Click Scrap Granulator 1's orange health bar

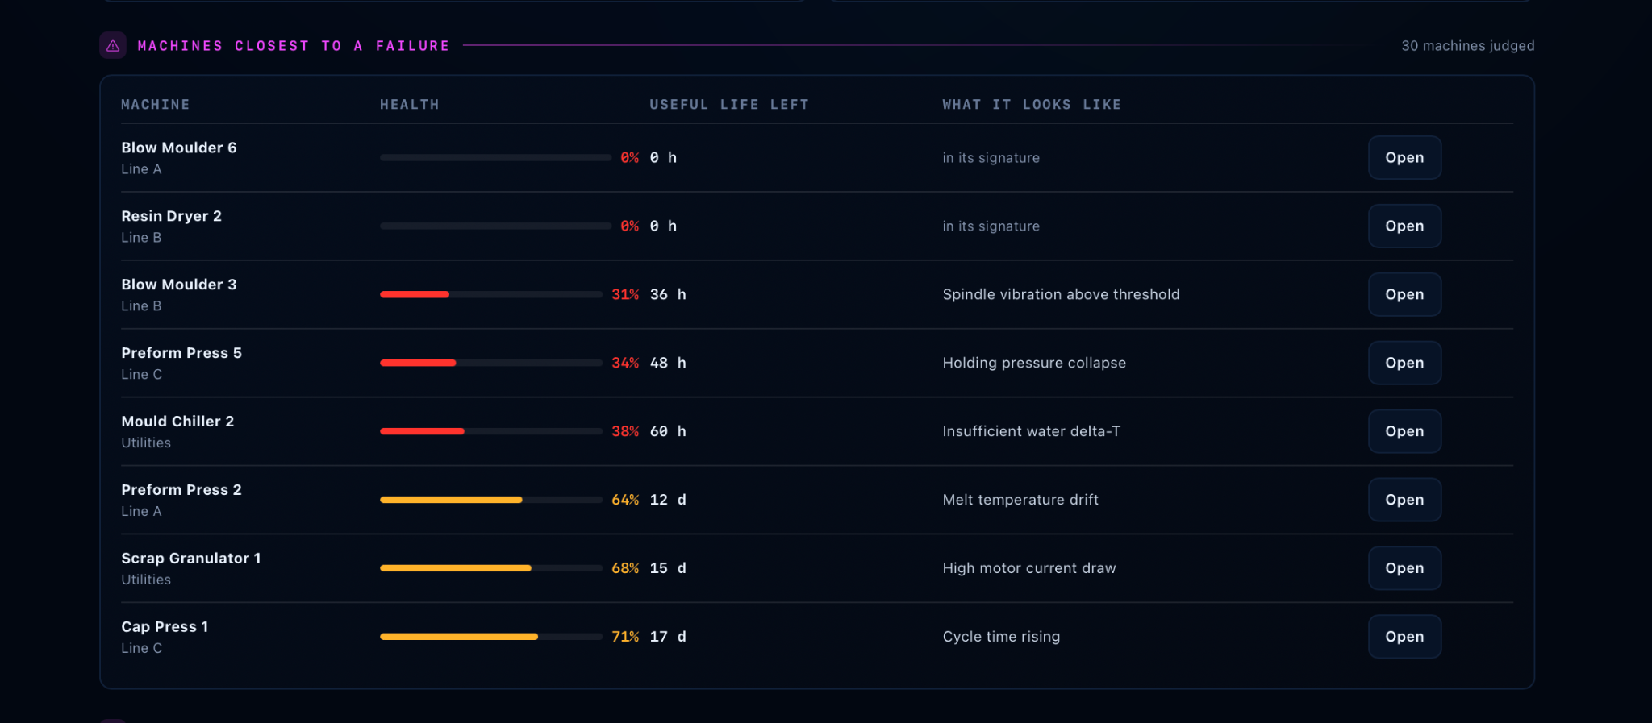(491, 568)
